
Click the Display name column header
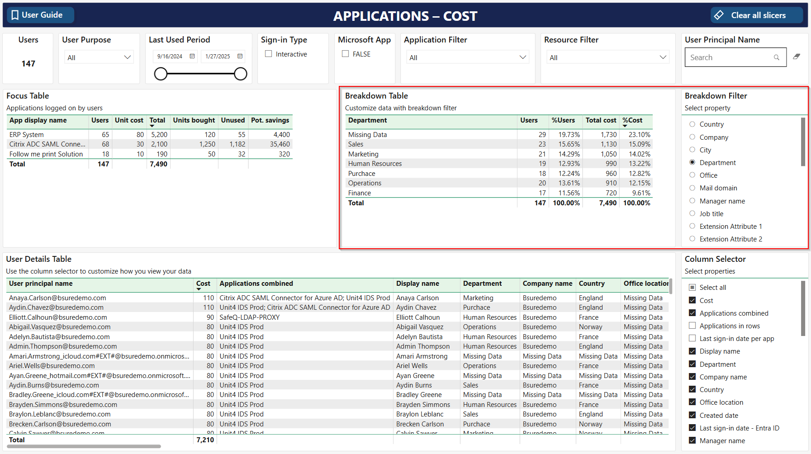coord(417,284)
